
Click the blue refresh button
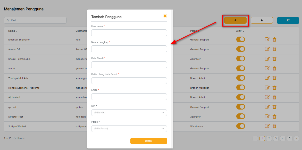pyautogui.click(x=288, y=20)
